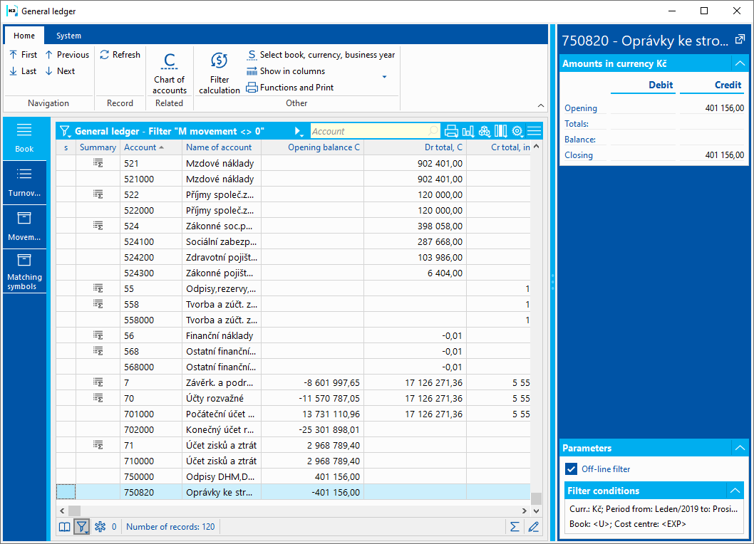Viewport: 754px width, 544px height.
Task: Click the sum icon in status bar
Action: coord(514,527)
